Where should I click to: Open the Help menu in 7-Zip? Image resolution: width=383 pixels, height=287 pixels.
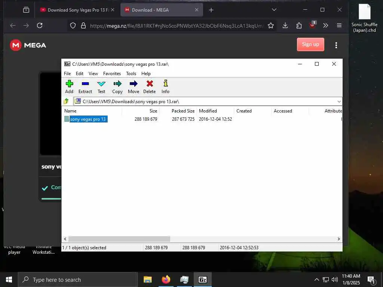pos(146,74)
